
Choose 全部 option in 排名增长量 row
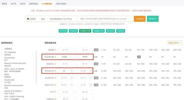click(96, 57)
